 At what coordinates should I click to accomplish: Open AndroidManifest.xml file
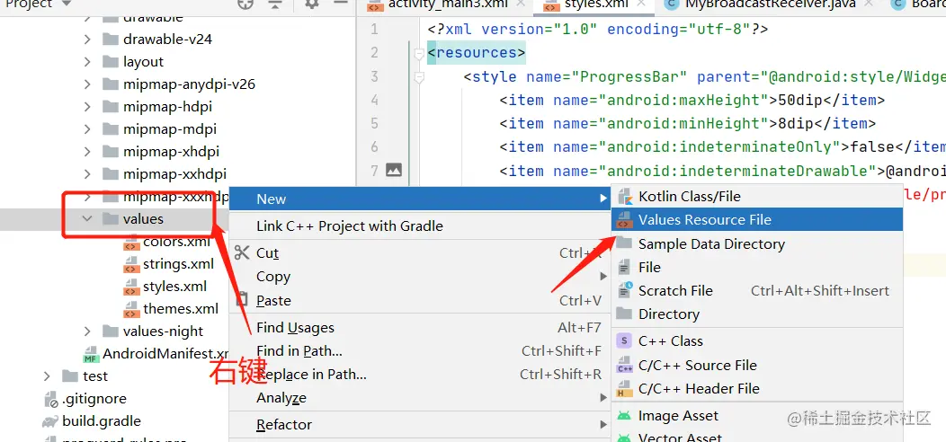point(165,353)
